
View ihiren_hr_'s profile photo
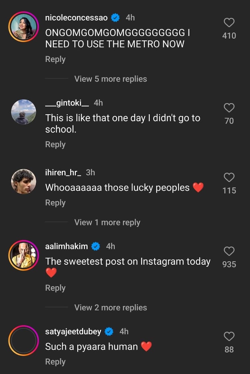click(x=24, y=181)
